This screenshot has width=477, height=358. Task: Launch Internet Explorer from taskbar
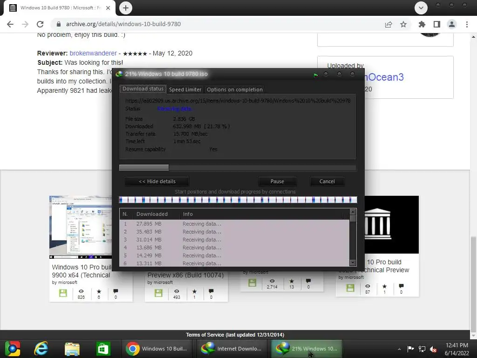click(41, 349)
